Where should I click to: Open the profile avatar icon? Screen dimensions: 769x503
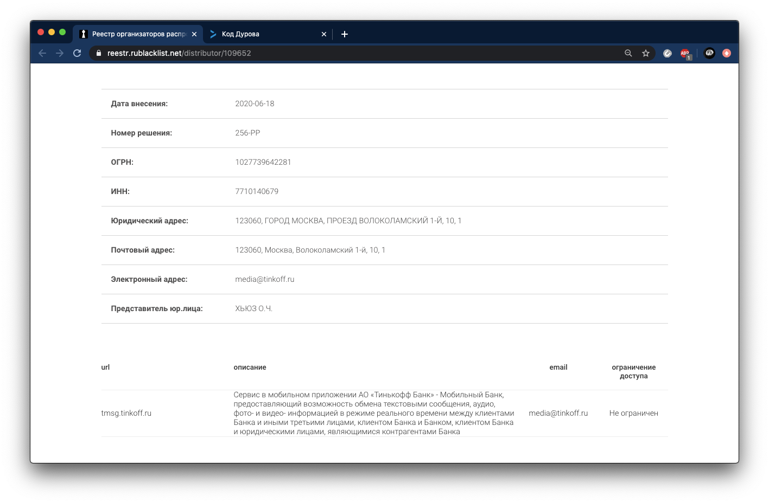pos(709,53)
